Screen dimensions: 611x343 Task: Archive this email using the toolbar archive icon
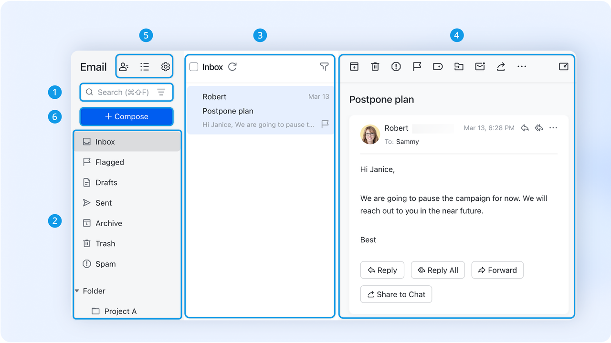pos(354,67)
